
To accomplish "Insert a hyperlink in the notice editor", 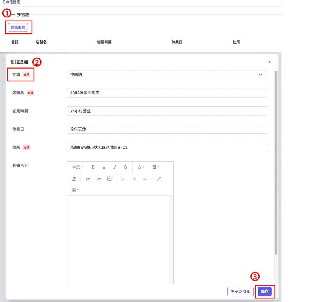I will coord(158,178).
